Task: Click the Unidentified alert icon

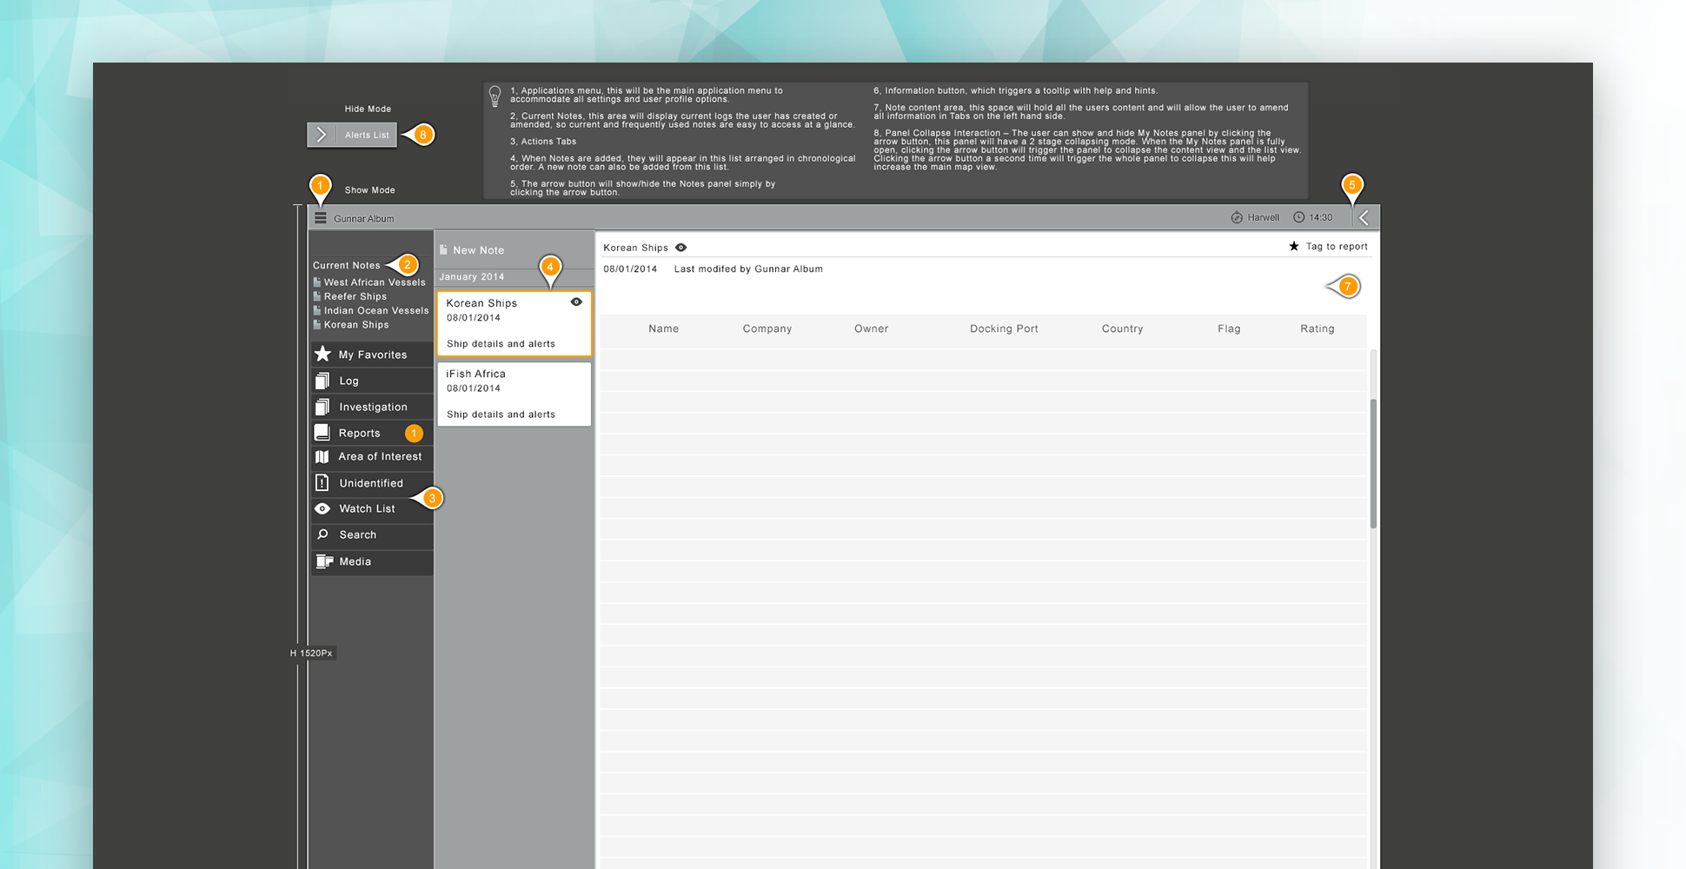Action: (x=322, y=483)
